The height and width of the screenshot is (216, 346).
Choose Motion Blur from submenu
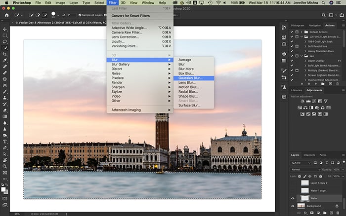click(194, 87)
